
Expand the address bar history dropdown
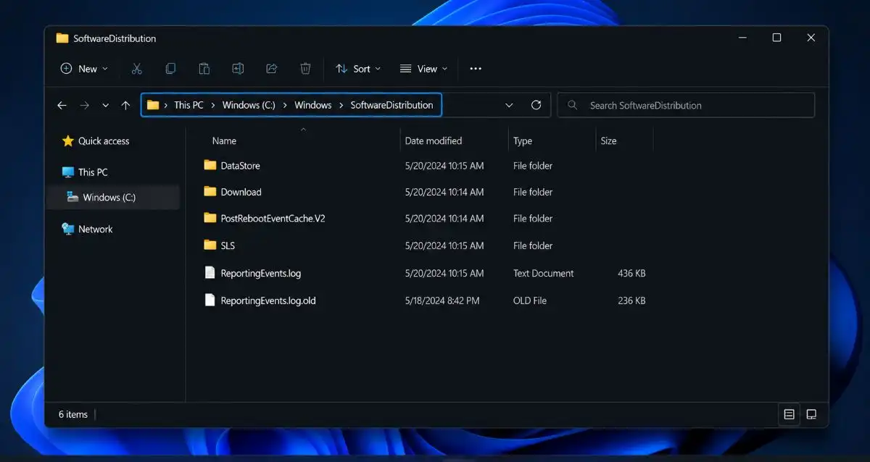point(510,105)
